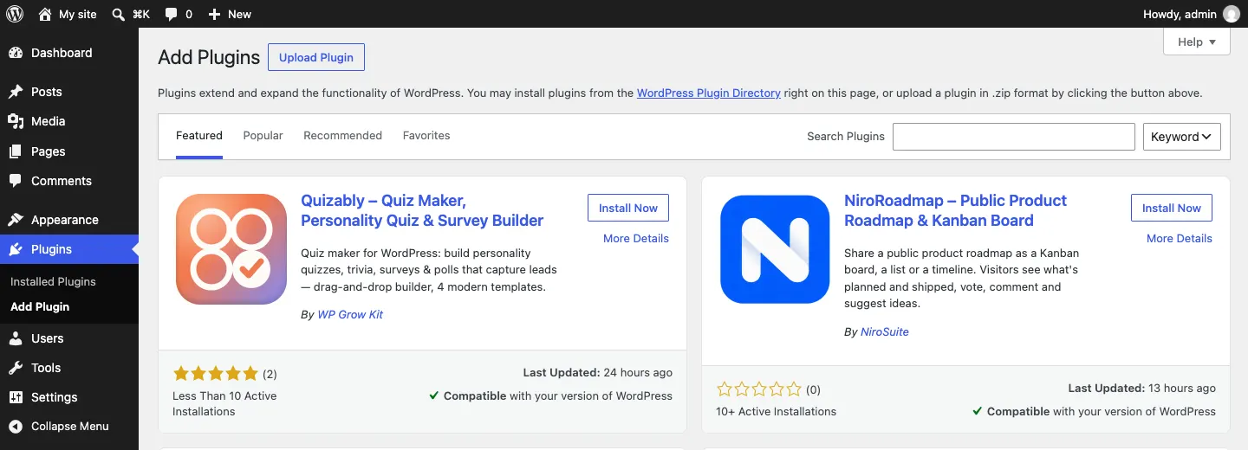
Task: Switch to the Favorites tab
Action: [x=426, y=136]
